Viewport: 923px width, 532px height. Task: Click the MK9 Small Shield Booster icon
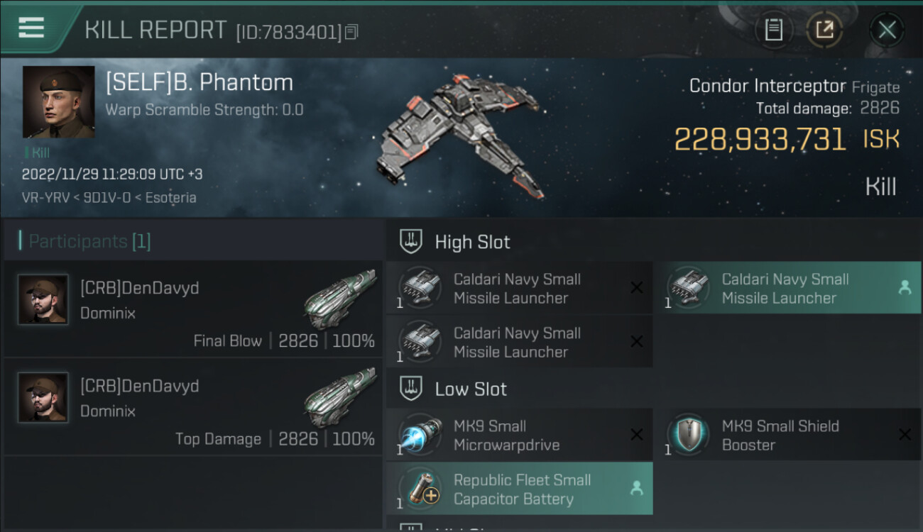(x=688, y=436)
